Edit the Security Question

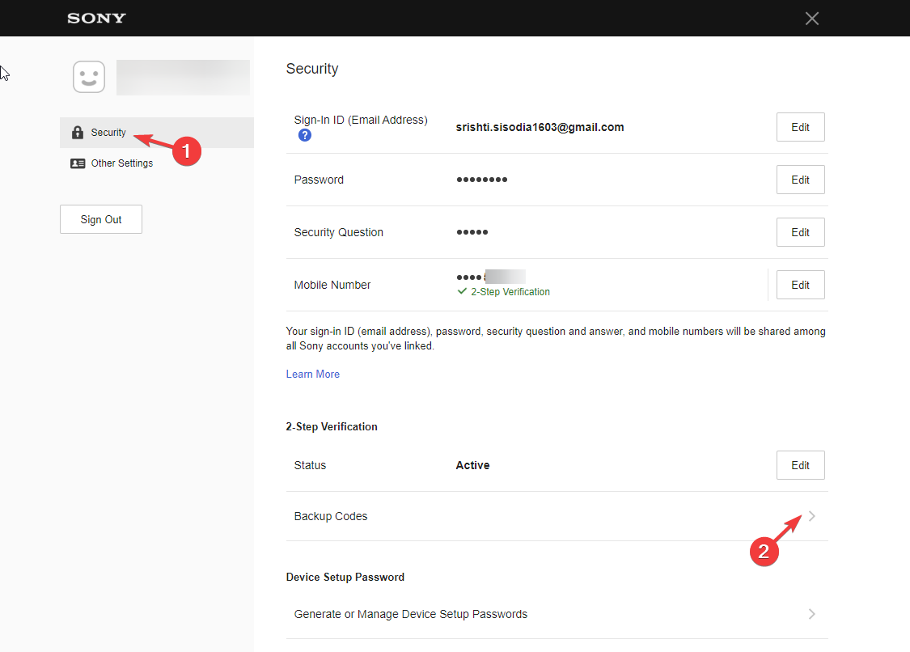(x=800, y=232)
